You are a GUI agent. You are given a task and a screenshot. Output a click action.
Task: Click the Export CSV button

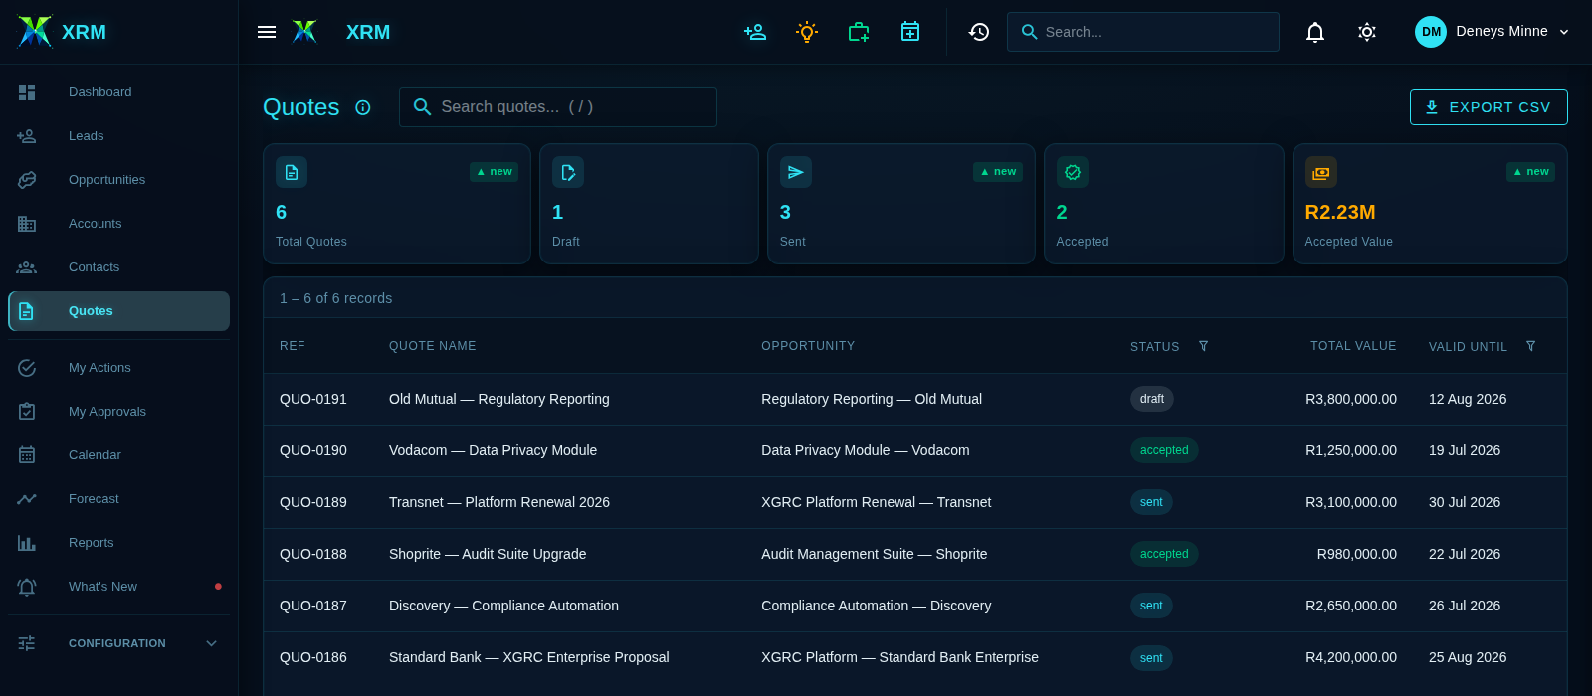(x=1489, y=107)
